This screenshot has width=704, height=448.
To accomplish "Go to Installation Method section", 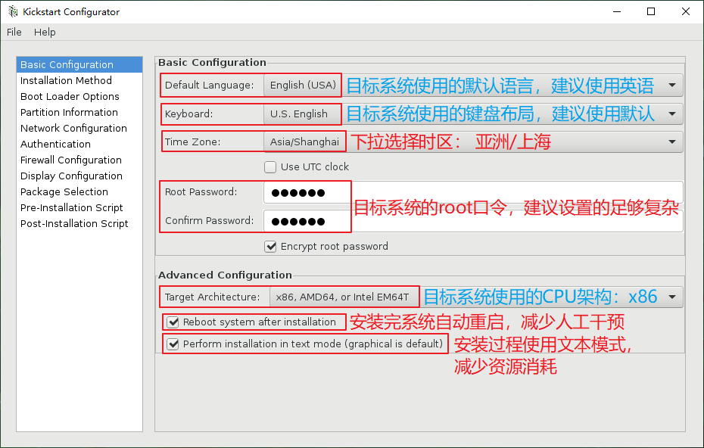I will pyautogui.click(x=79, y=80).
